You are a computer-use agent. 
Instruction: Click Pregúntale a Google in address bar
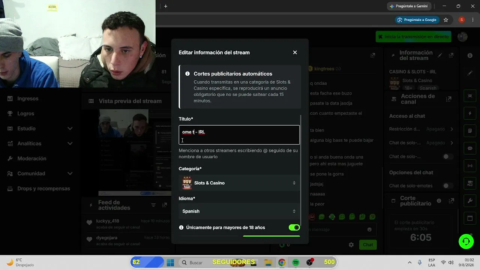point(417,19)
